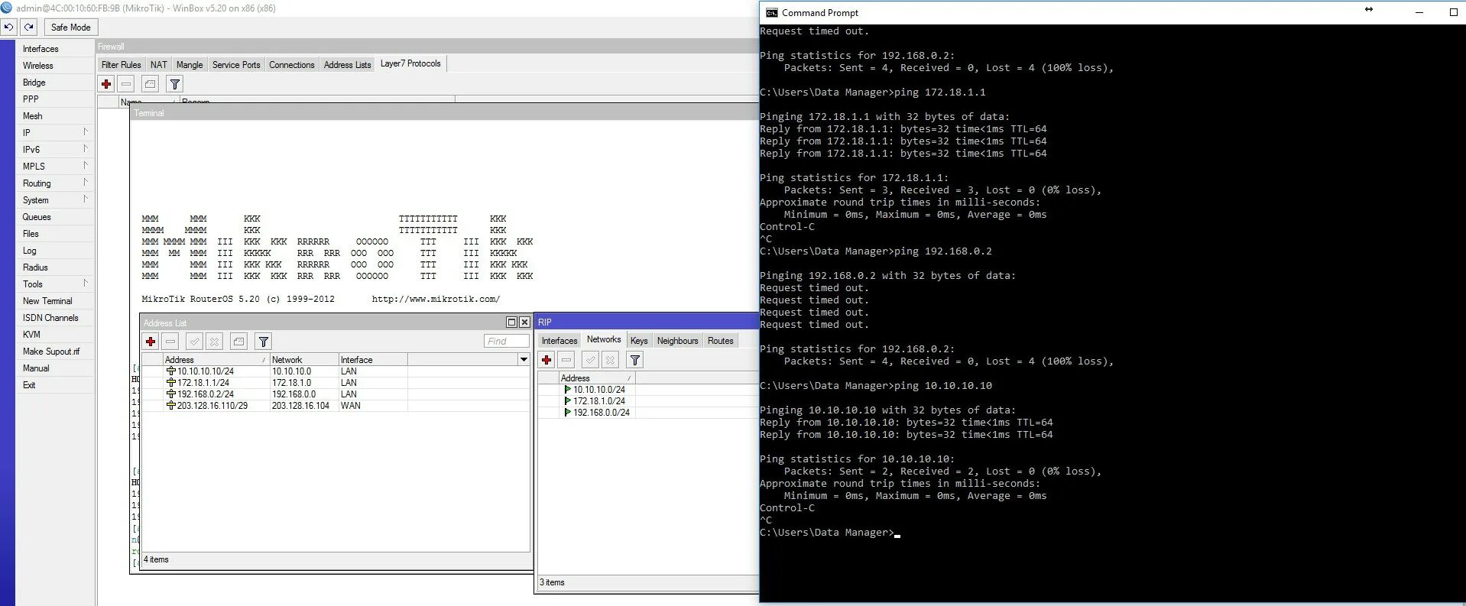Open the RIP Neighbours tab

coord(677,341)
